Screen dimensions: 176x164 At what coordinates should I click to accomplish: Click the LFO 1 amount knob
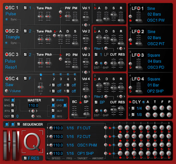click(130, 16)
